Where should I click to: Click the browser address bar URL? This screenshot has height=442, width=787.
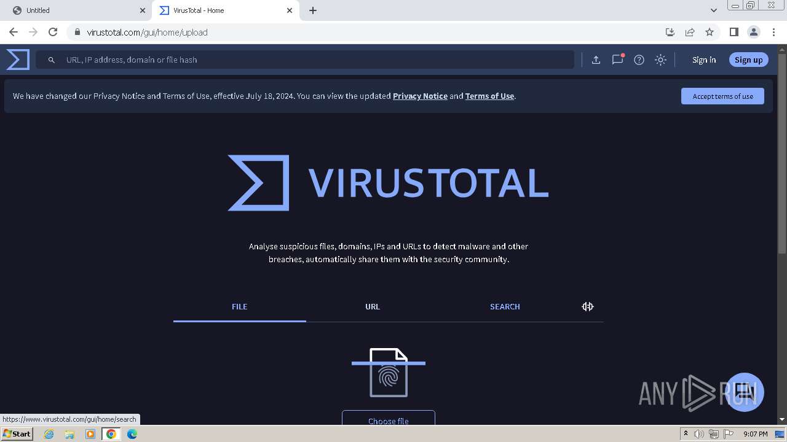pyautogui.click(x=148, y=32)
